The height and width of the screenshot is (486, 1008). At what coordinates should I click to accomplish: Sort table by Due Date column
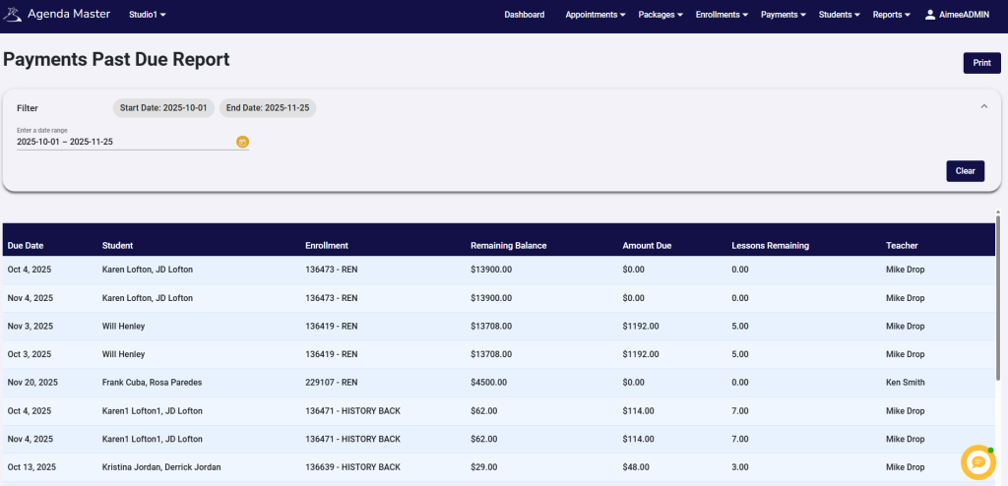(26, 245)
